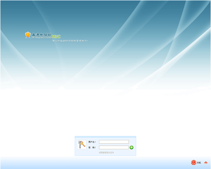Click the 密码 label text
This screenshot has height=169, width=211.
(92, 148)
